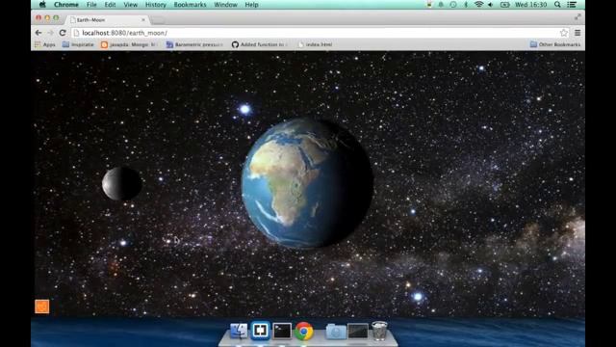Open the Edit menu
The width and height of the screenshot is (616, 347).
pyautogui.click(x=110, y=5)
